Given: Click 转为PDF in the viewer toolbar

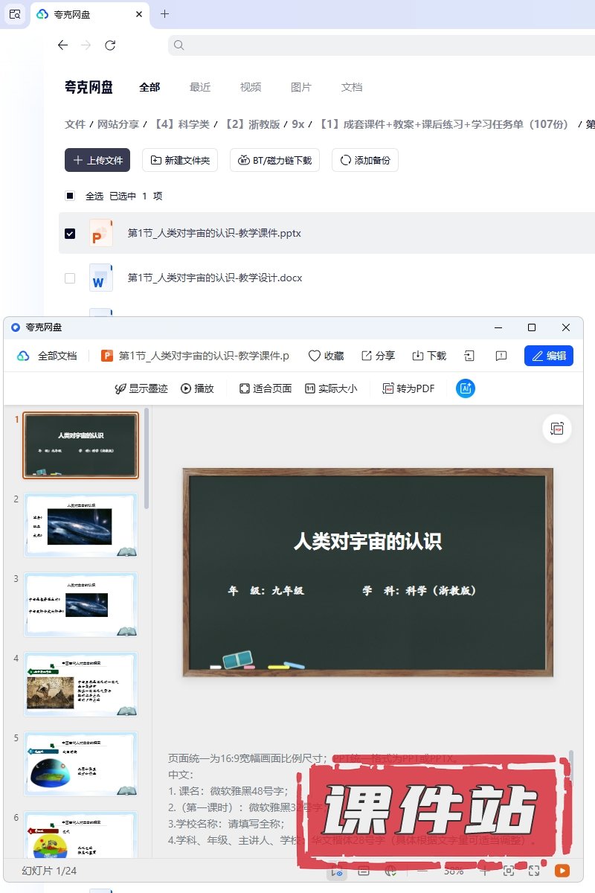Looking at the screenshot, I should point(408,388).
